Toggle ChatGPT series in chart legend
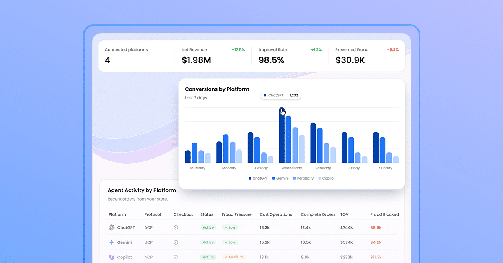This screenshot has width=503, height=263. point(258,178)
